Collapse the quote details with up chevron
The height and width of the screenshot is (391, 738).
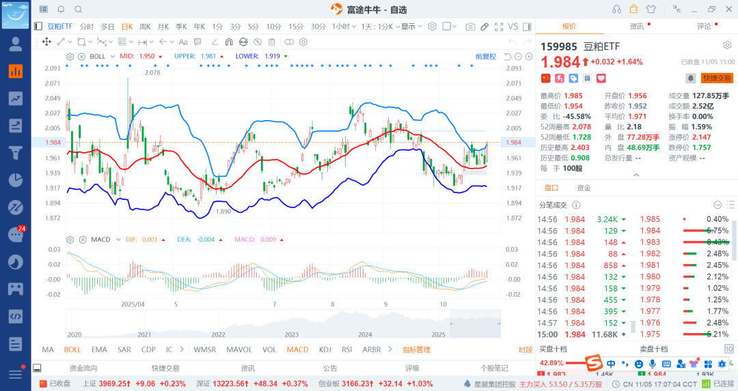click(636, 175)
